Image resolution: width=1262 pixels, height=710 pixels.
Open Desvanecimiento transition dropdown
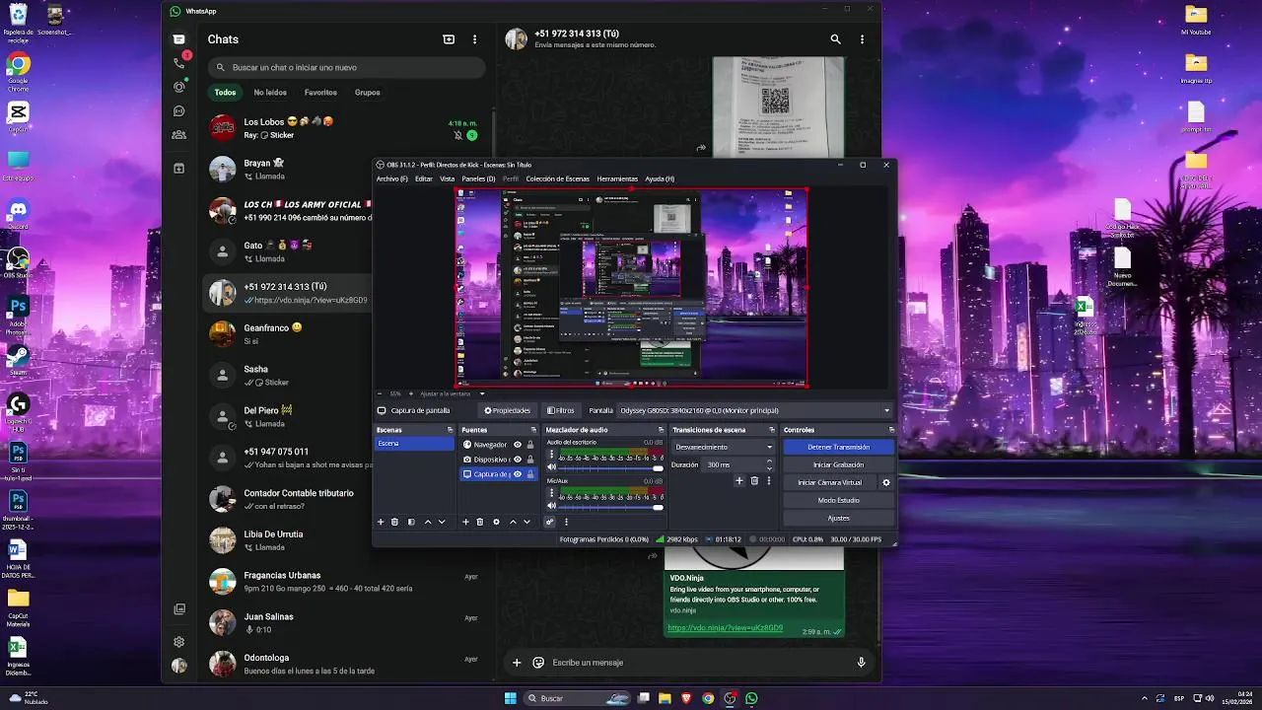pos(724,447)
